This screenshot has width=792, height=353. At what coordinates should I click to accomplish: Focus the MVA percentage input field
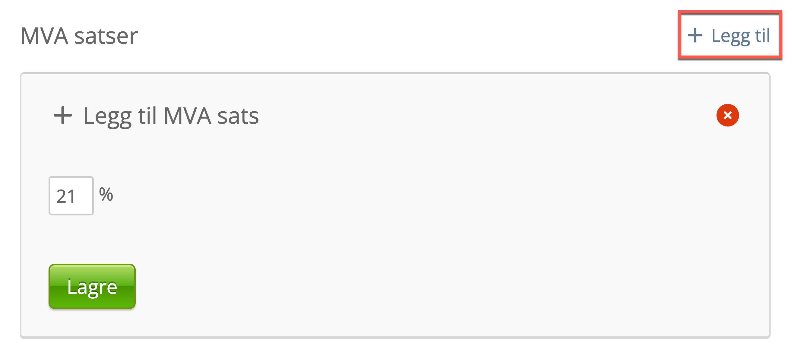click(x=71, y=196)
